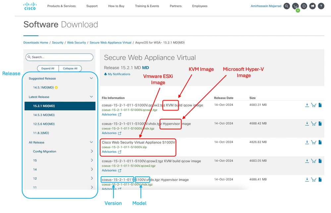Download coeus-15-2-1-011-S1000V.zip file

[x=307, y=142]
